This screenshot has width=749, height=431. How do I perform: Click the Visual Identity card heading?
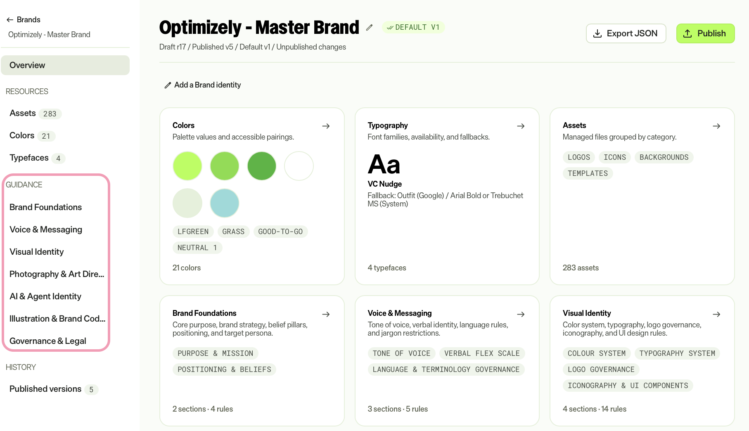(587, 313)
